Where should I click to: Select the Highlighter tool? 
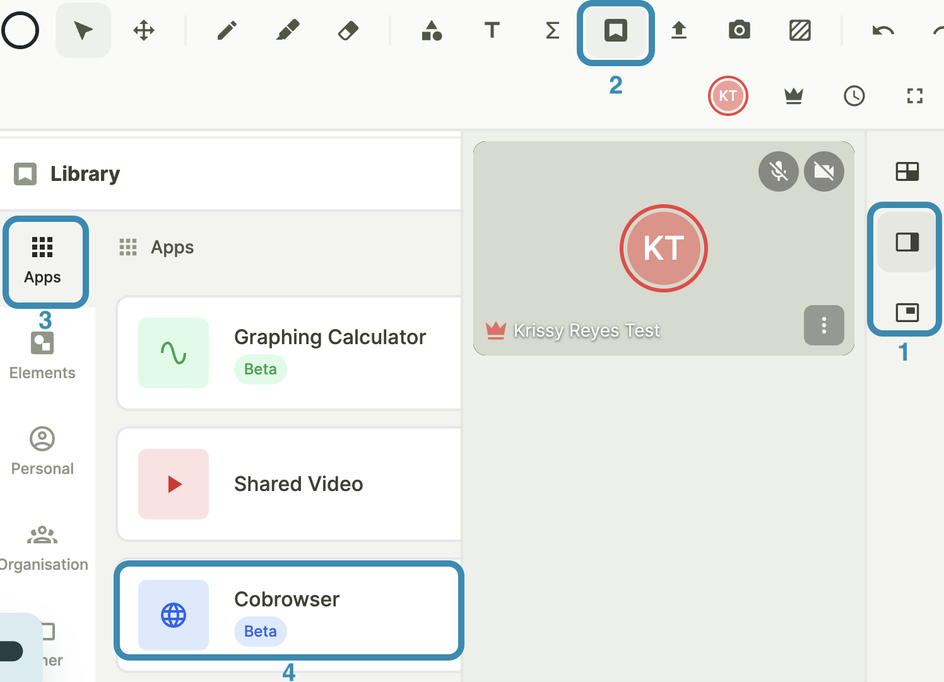pos(288,30)
